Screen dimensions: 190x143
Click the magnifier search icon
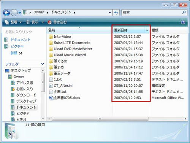pos(184,13)
